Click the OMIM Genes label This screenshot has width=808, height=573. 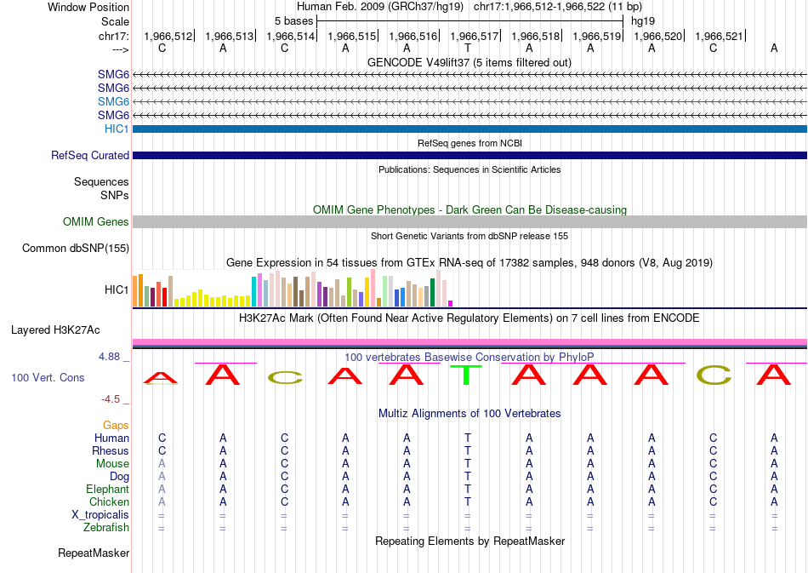coord(96,221)
